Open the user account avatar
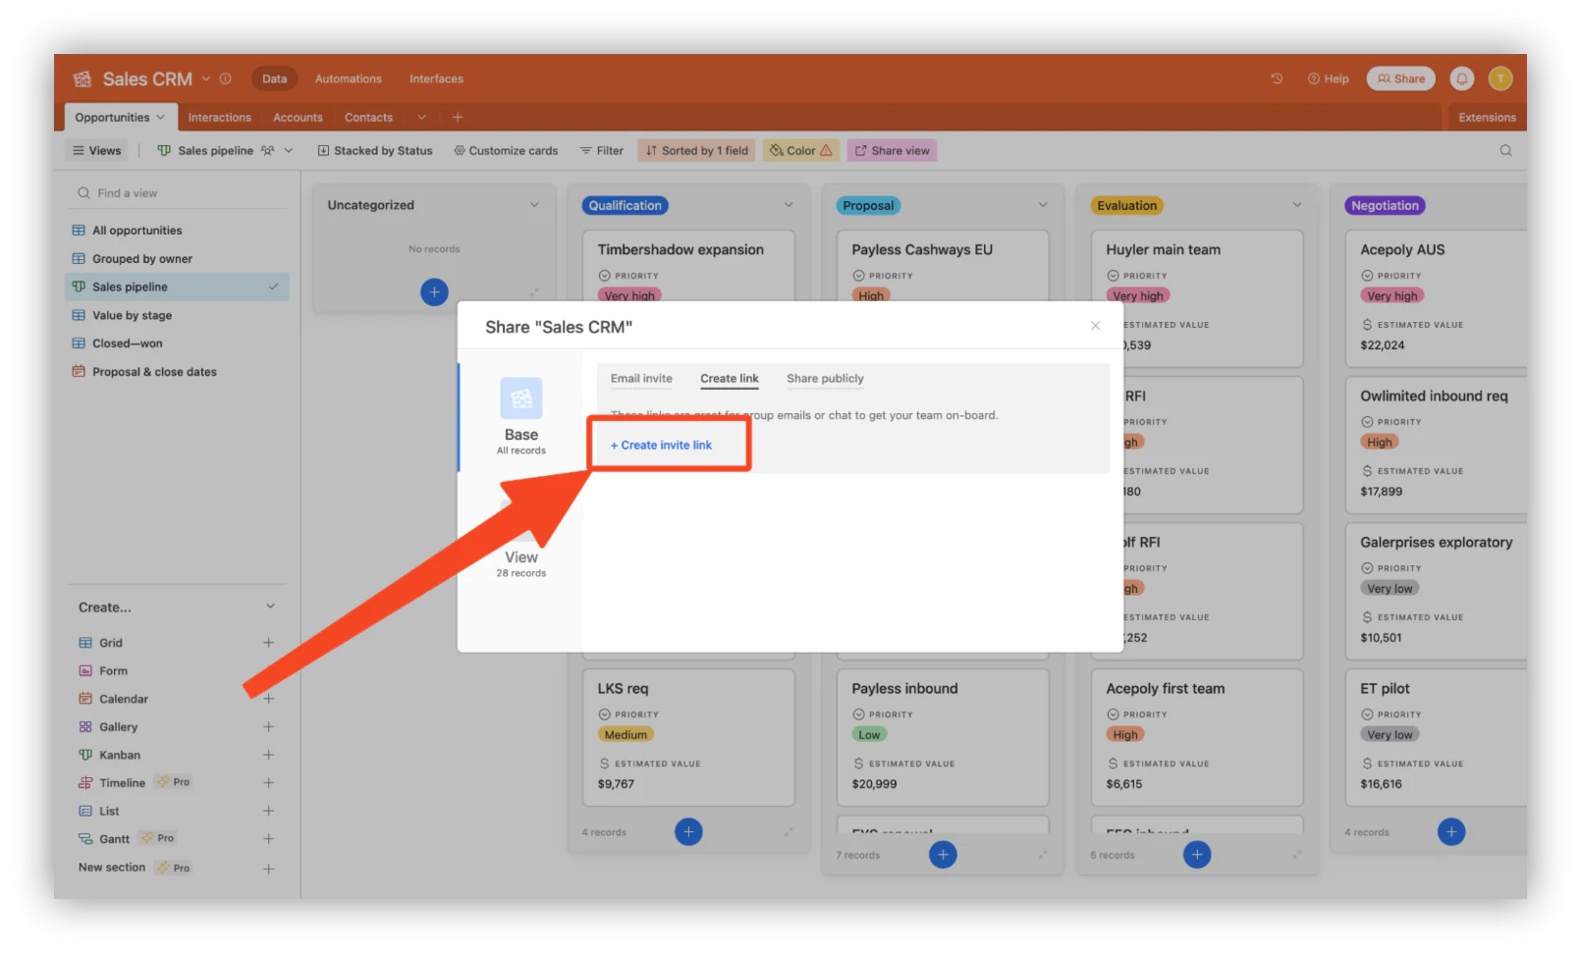The image size is (1581, 953). (x=1499, y=79)
